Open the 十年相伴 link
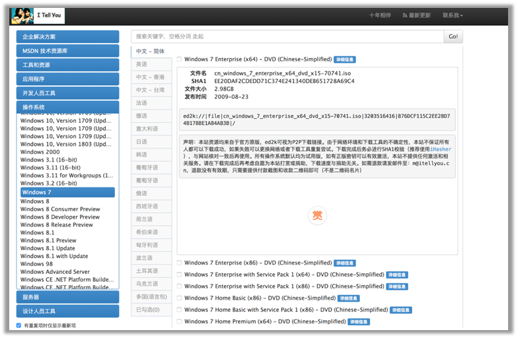 [380, 16]
